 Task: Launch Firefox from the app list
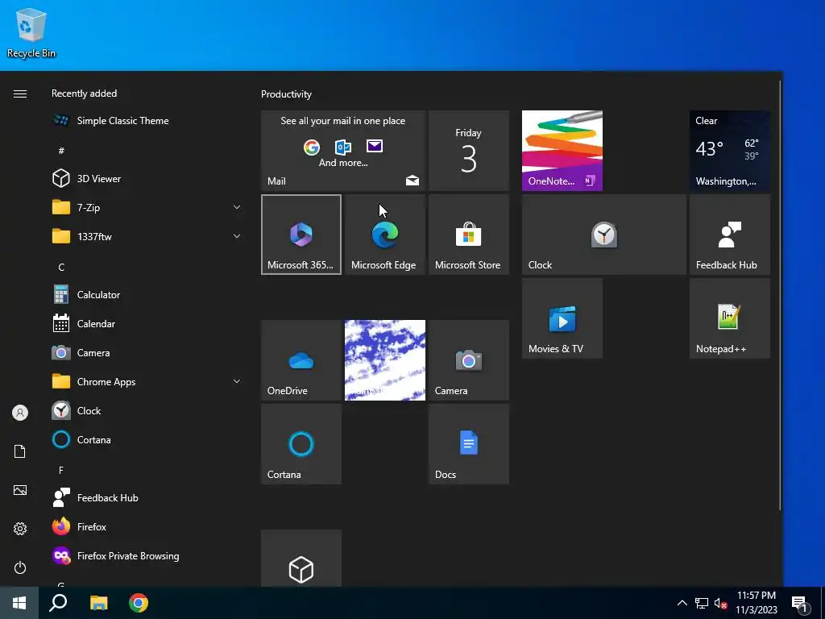pos(147,526)
